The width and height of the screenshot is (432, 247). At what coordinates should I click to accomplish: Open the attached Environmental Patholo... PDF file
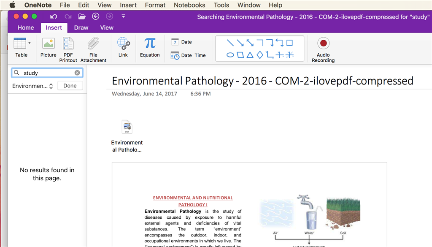(127, 136)
